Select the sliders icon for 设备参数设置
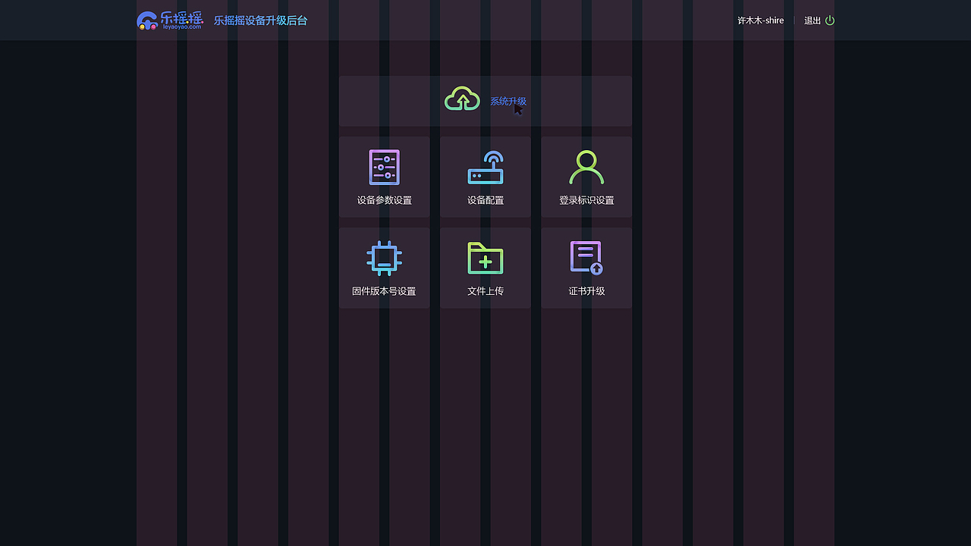Image resolution: width=971 pixels, height=546 pixels. coord(384,167)
